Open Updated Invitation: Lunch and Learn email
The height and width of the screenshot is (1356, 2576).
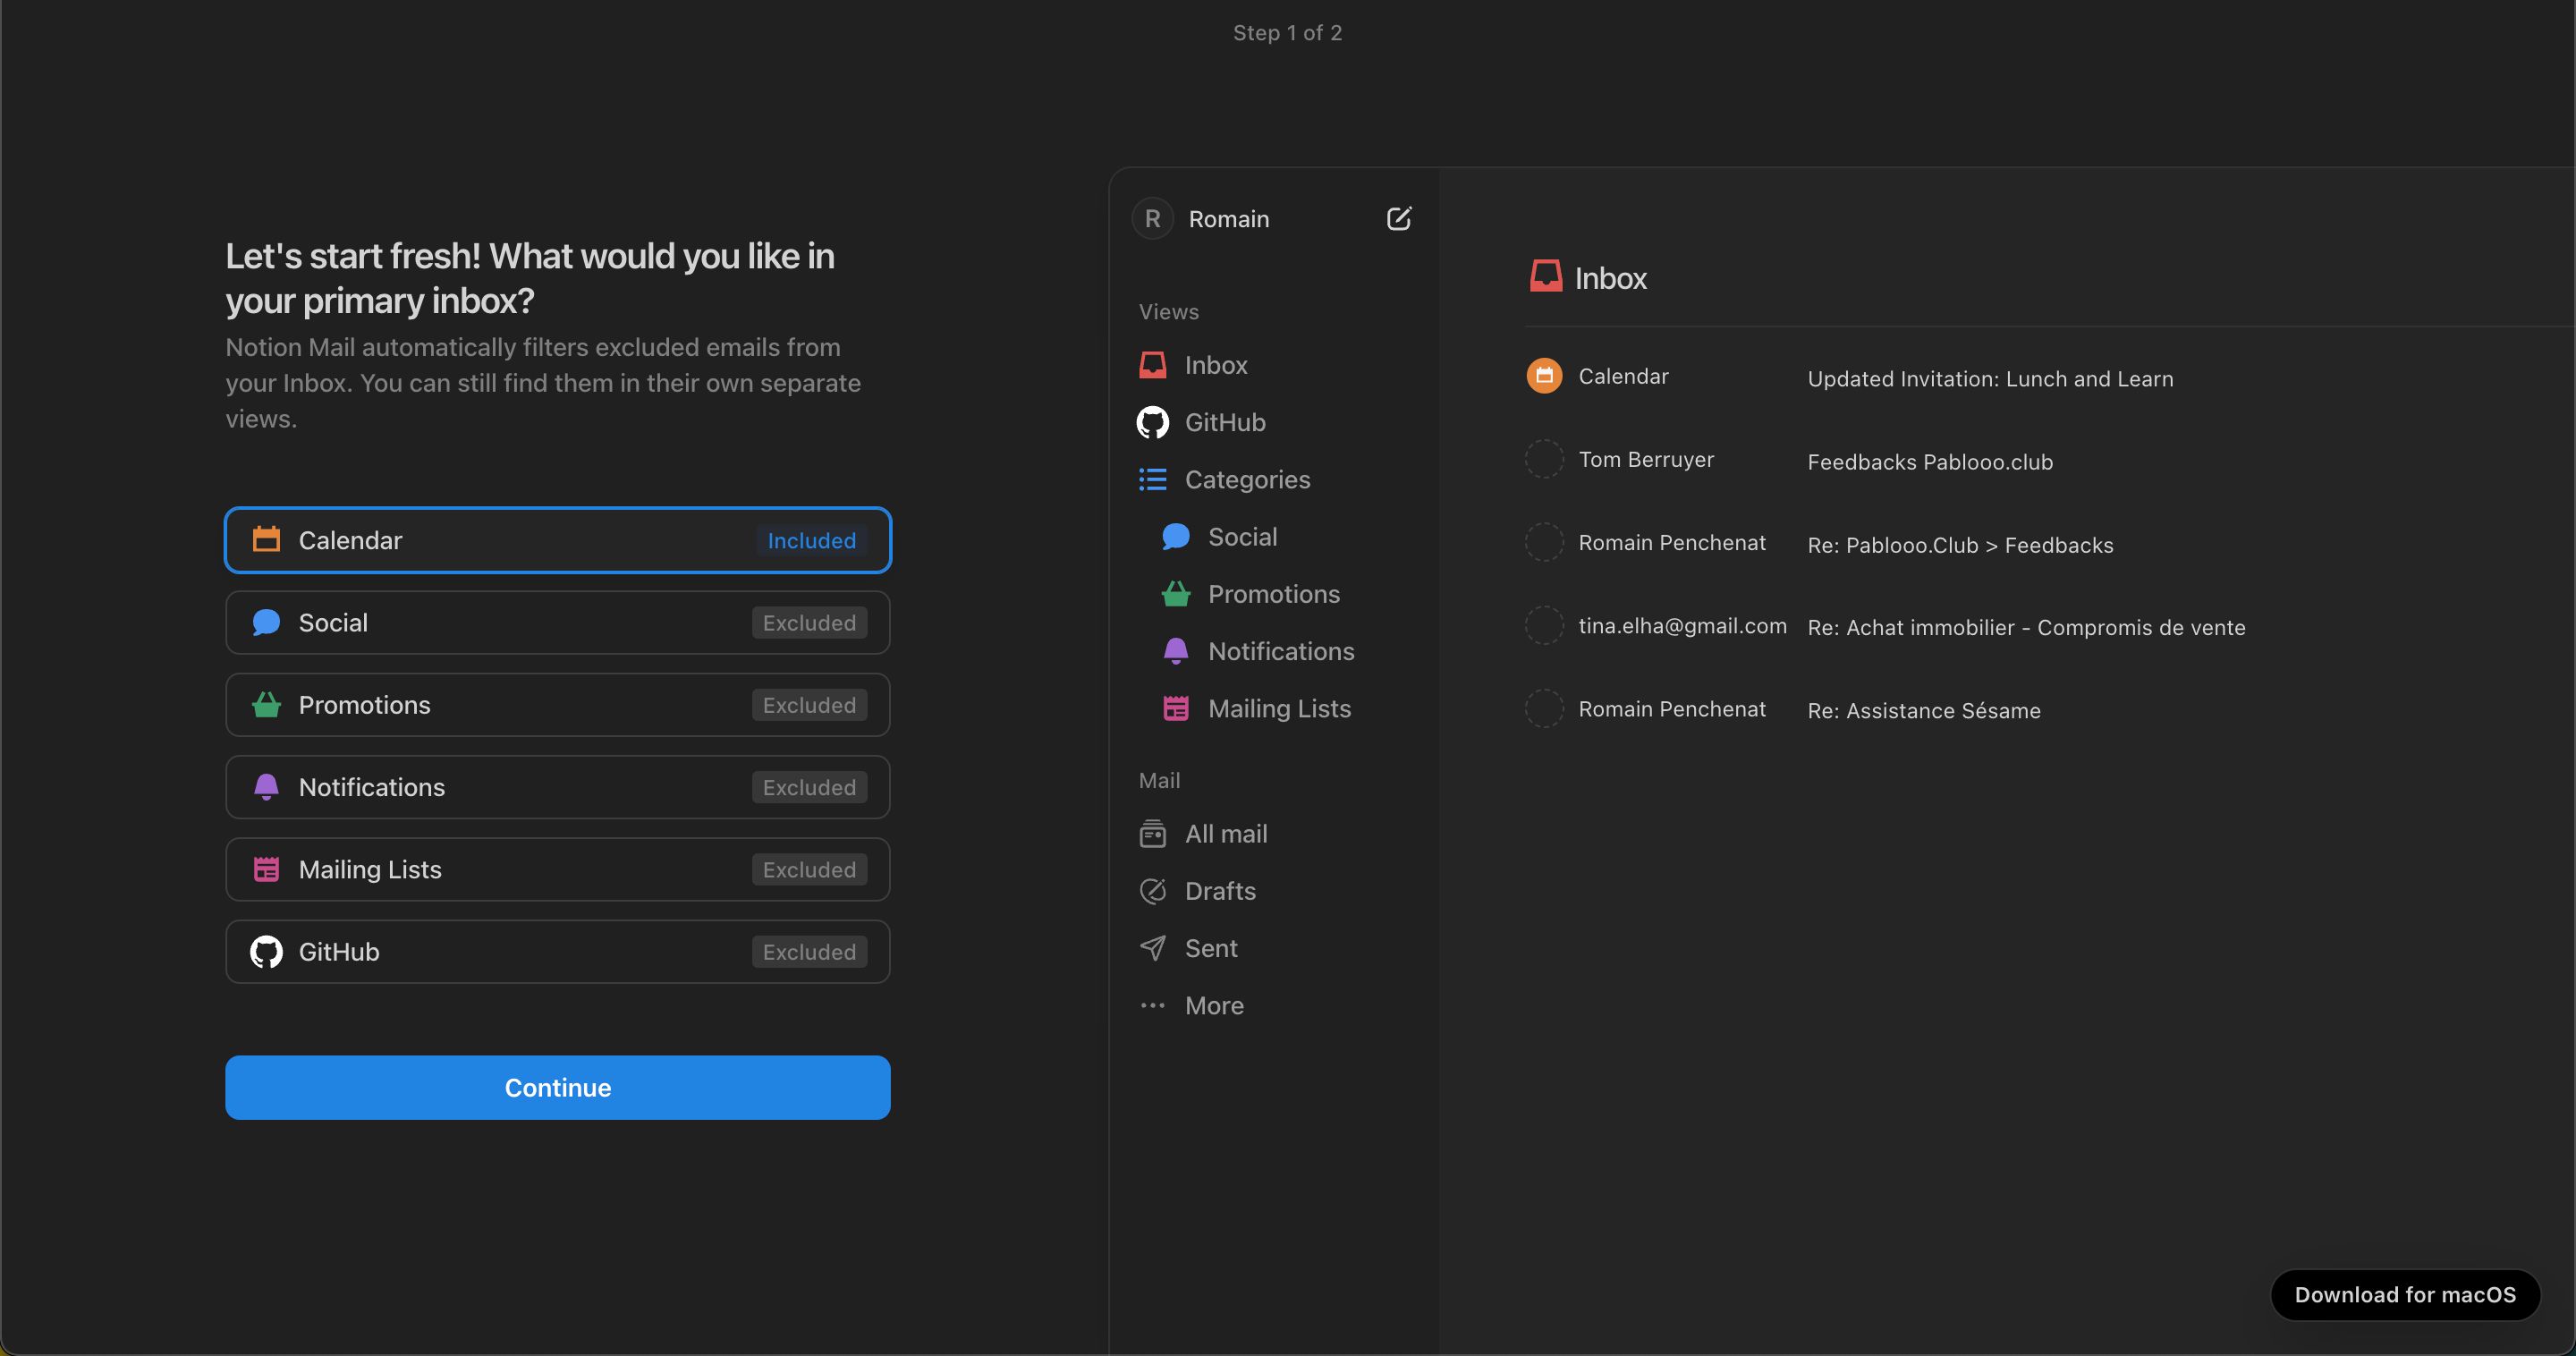1990,379
